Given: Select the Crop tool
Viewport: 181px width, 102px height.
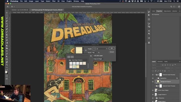Looking at the screenshot, I should pyautogui.click(x=7, y=24).
